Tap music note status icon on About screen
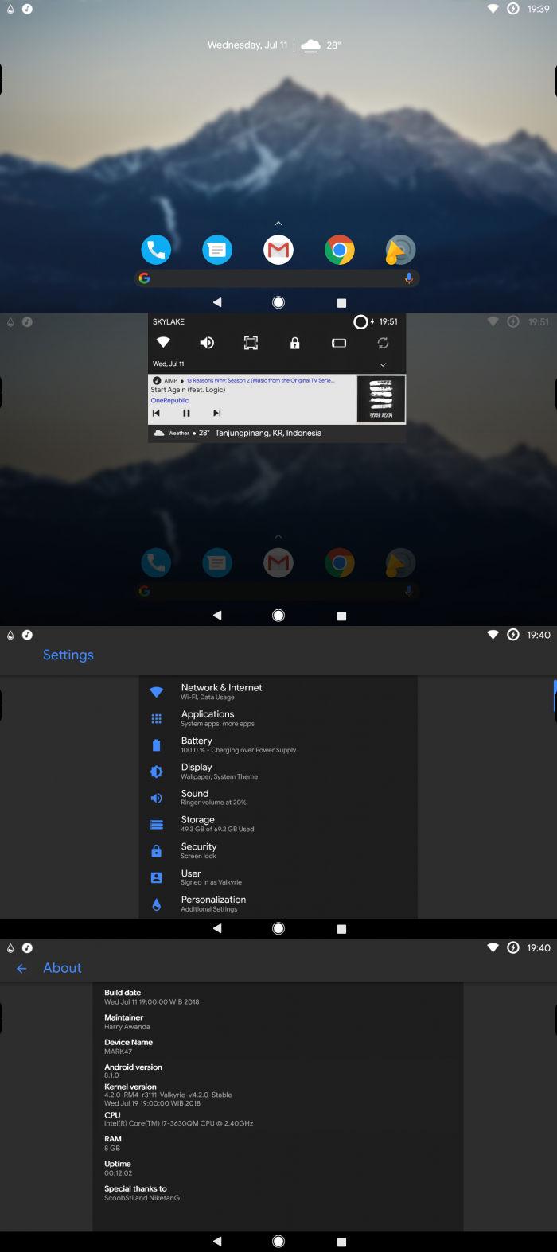This screenshot has width=557, height=1252. [x=27, y=948]
